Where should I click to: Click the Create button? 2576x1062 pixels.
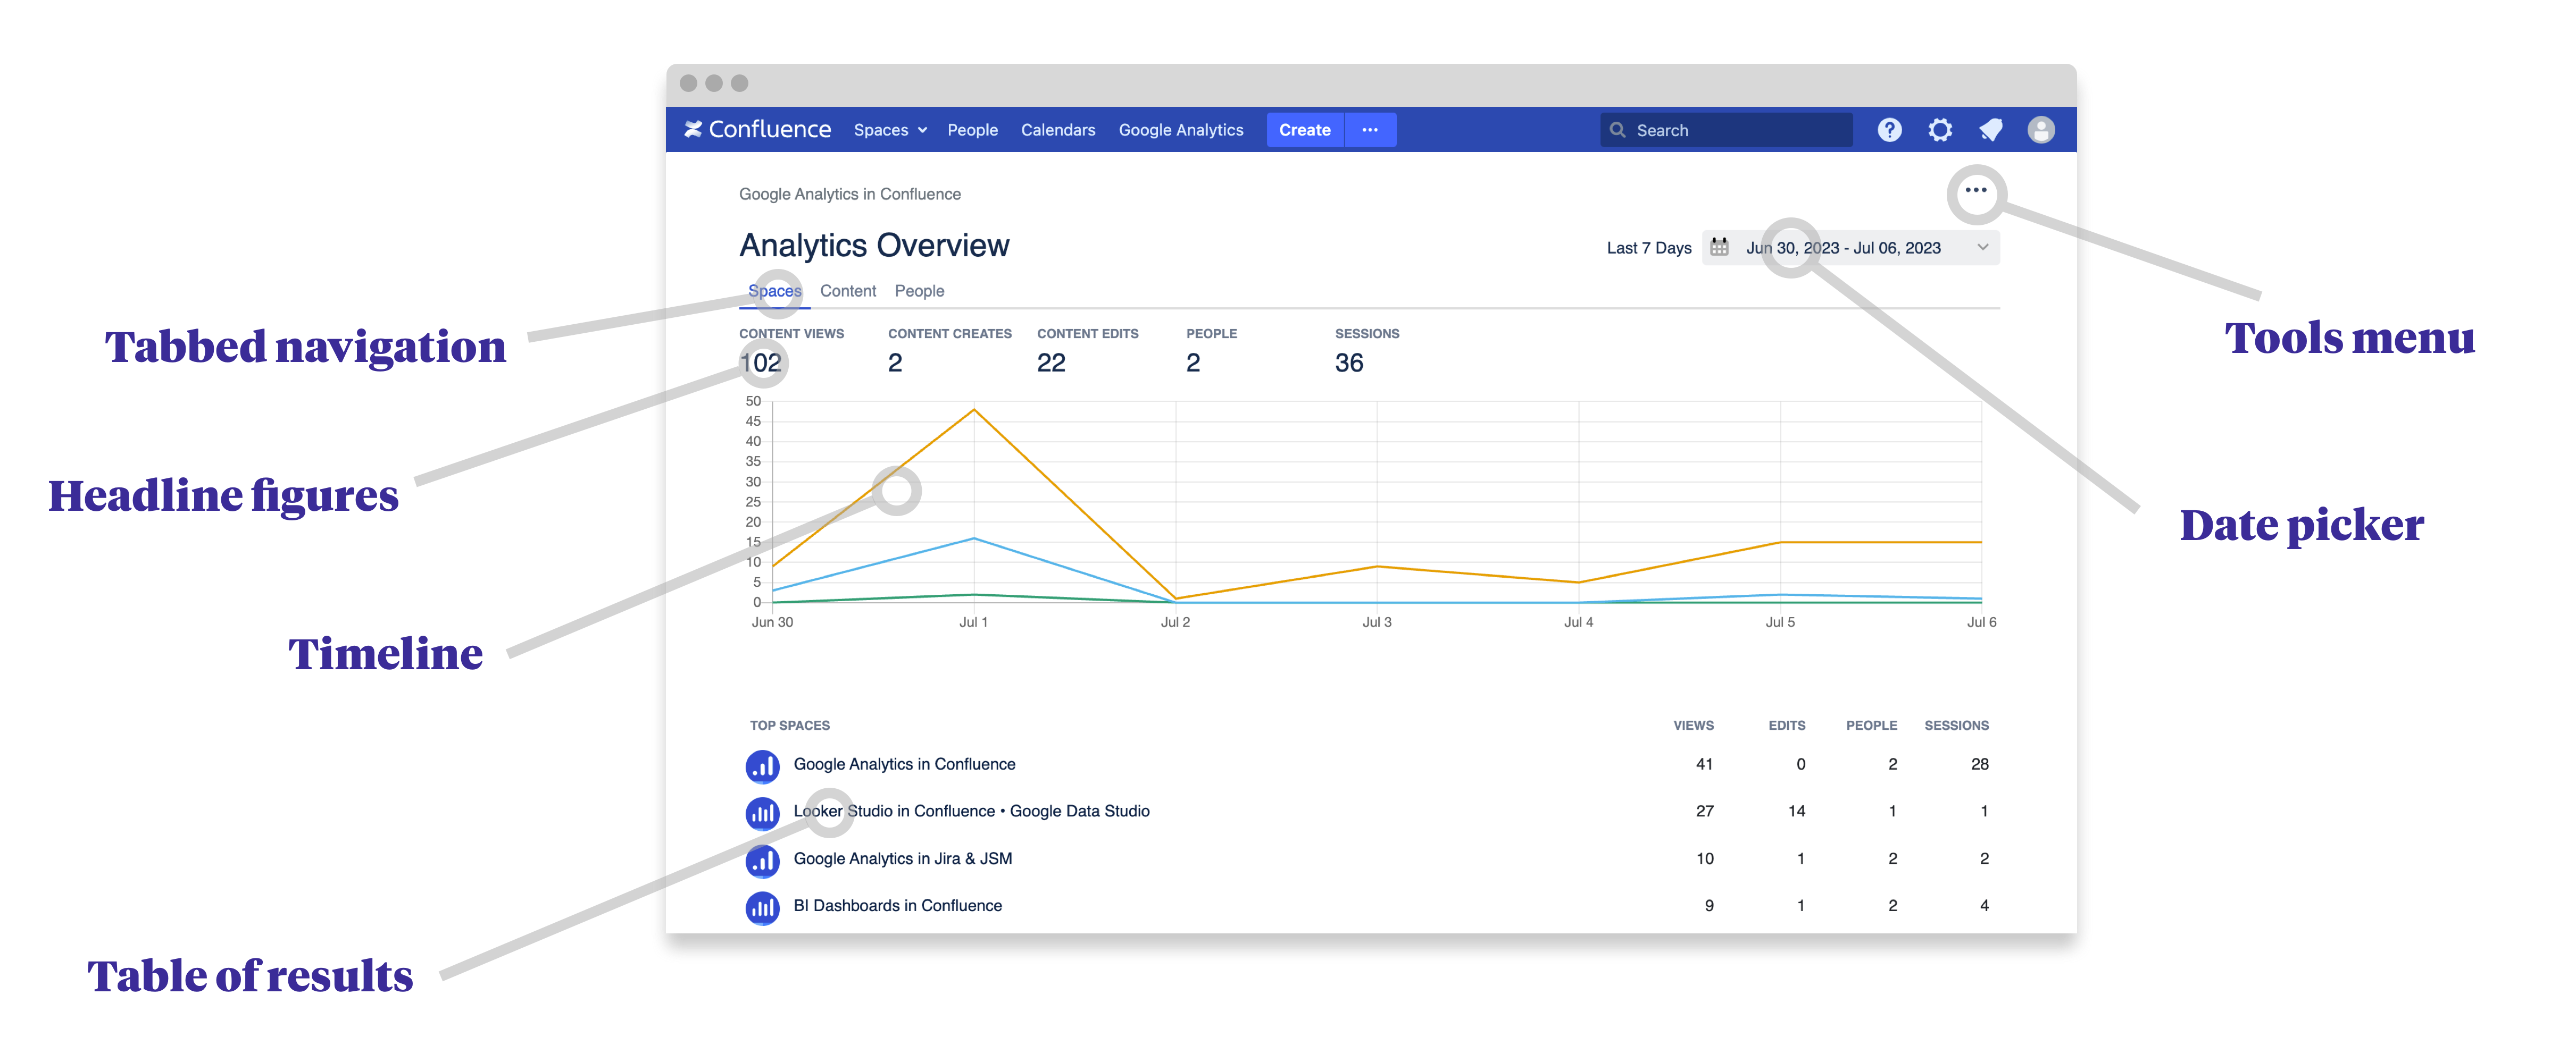[x=1304, y=130]
